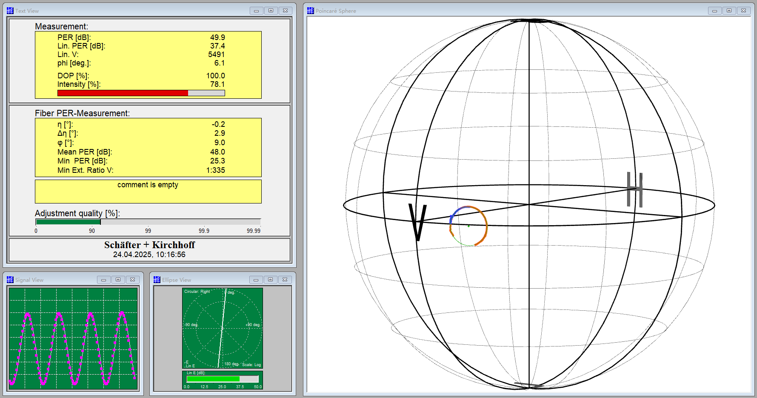Minimize the Signal View window
Image resolution: width=757 pixels, height=398 pixels.
click(103, 280)
